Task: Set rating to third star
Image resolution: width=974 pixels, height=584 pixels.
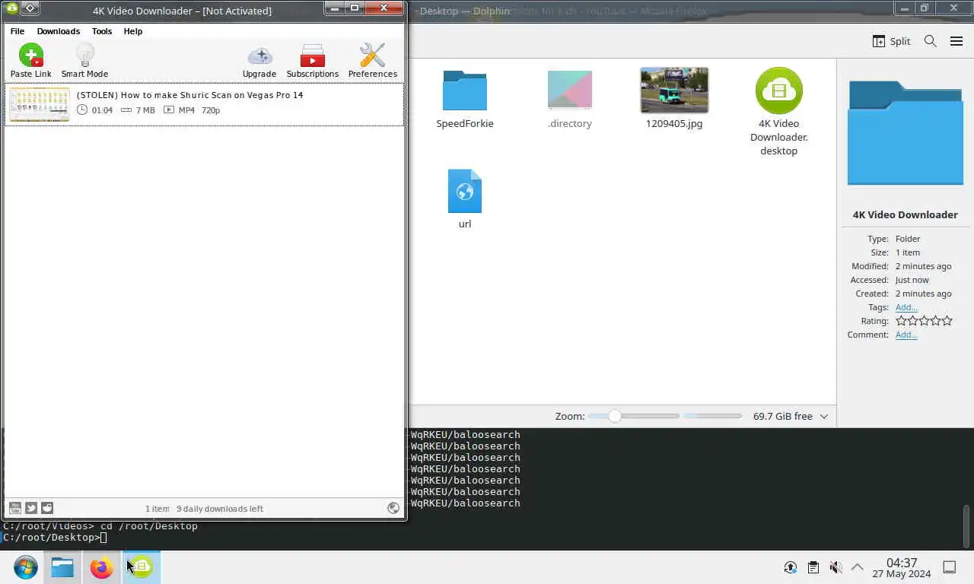Action: click(924, 321)
